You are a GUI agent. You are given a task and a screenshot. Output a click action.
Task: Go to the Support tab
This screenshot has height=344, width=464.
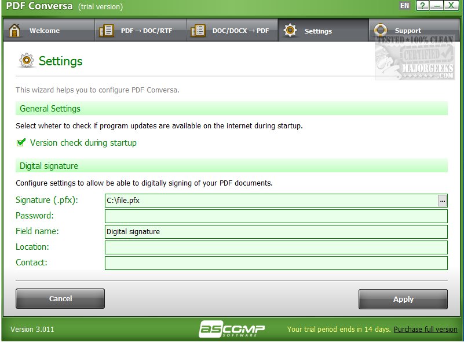pos(414,31)
